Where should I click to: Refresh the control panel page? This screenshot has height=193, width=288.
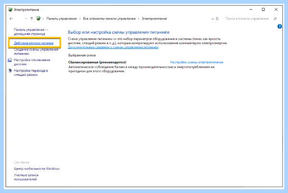[217, 19]
